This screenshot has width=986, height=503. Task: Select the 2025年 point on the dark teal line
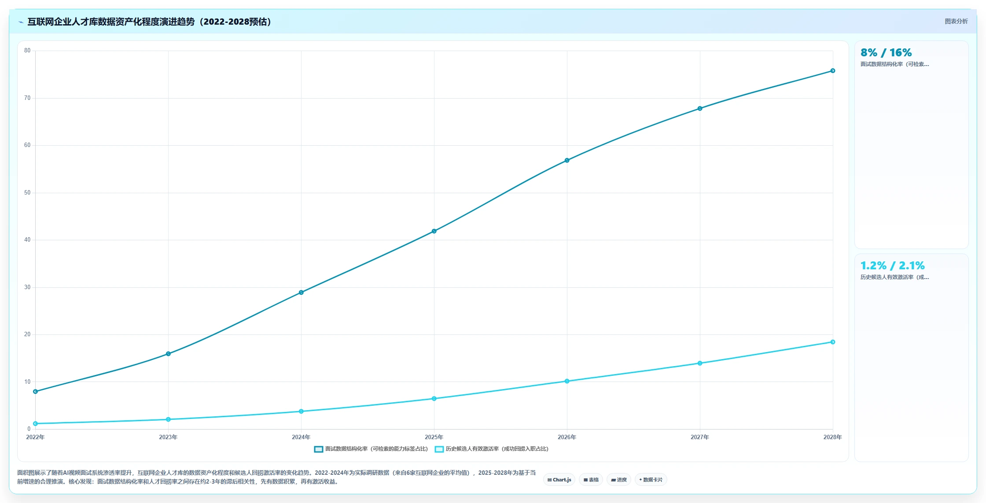pos(434,231)
